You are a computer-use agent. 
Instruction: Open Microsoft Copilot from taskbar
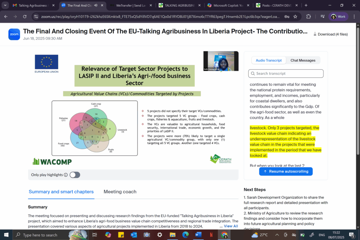(x=108, y=235)
